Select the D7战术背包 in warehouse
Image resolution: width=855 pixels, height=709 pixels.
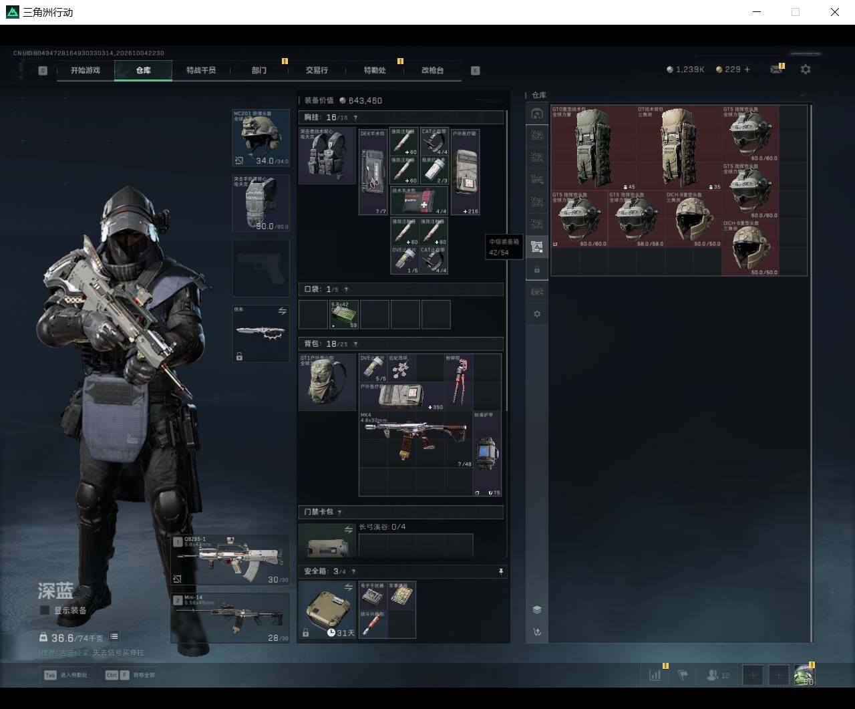pos(679,148)
